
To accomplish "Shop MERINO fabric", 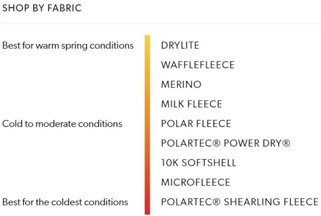I will tap(181, 85).
